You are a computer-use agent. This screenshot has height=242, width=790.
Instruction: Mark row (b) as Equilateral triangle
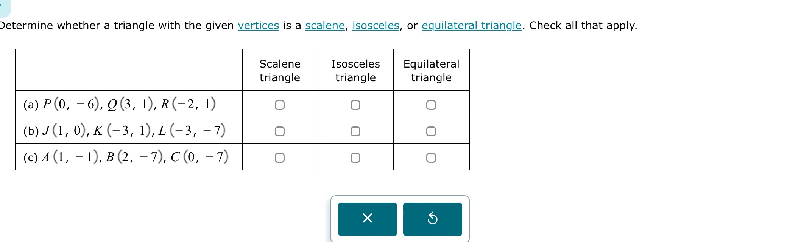pyautogui.click(x=431, y=131)
